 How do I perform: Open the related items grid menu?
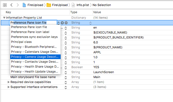5,5
